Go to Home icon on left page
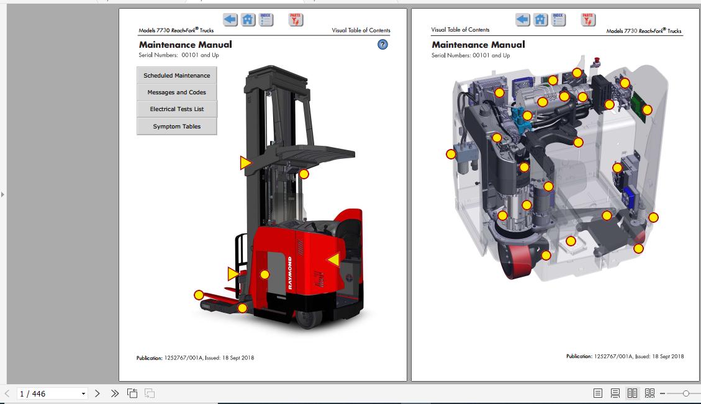The height and width of the screenshot is (404, 701). point(248,20)
